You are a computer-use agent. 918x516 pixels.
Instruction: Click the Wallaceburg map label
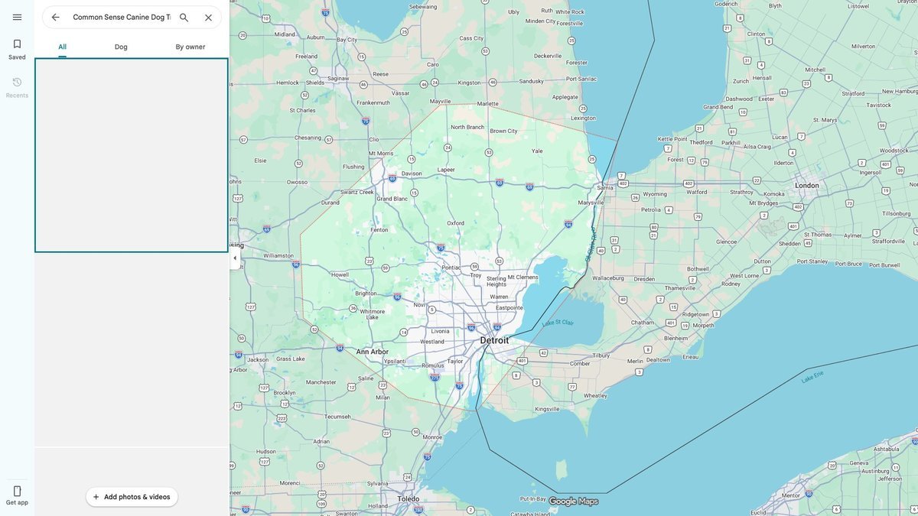(609, 278)
